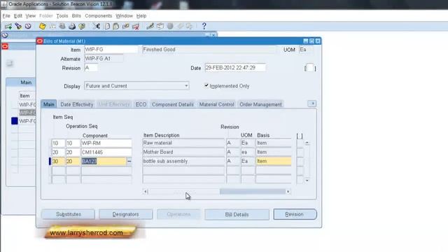Screen dimensions: 448x252
Task: Open the View menu
Action: click(x=31, y=16)
